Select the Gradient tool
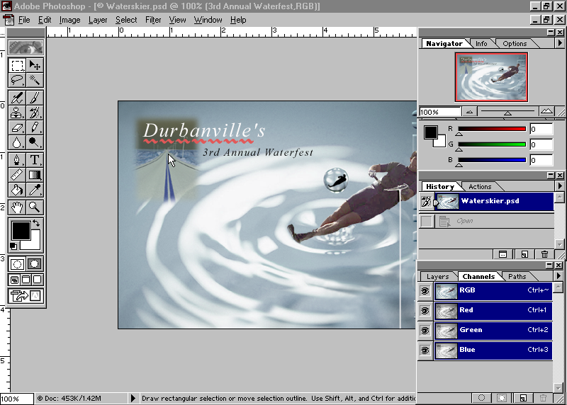This screenshot has width=567, height=405. 35,175
